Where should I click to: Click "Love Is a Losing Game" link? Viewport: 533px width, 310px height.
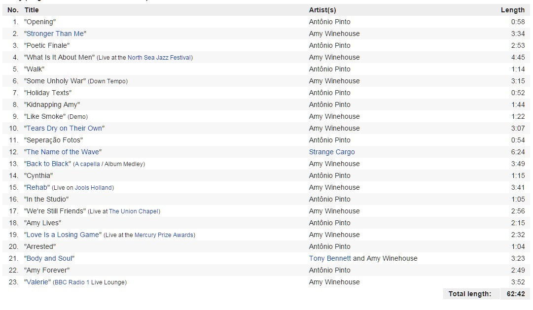coord(64,235)
